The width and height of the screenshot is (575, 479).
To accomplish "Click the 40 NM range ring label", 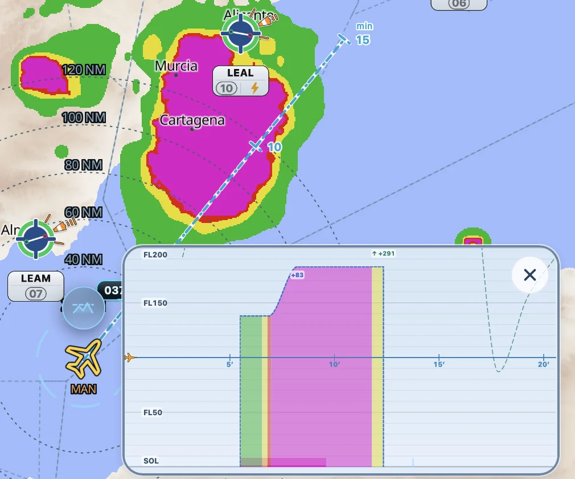I will [84, 259].
